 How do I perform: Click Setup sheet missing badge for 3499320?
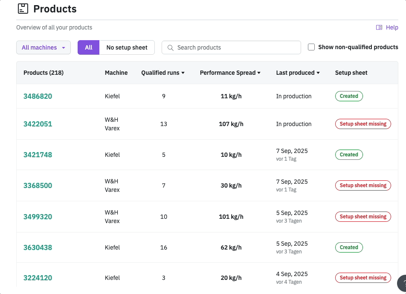(x=362, y=217)
